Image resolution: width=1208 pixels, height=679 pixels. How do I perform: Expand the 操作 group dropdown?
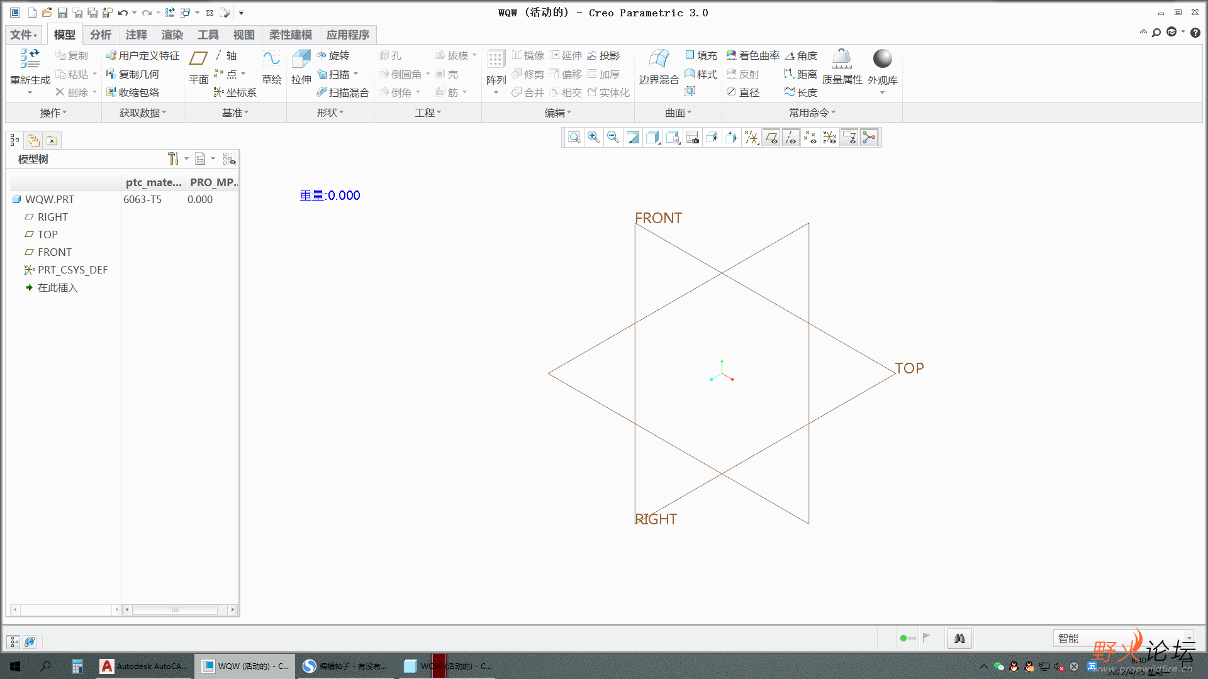pyautogui.click(x=53, y=113)
